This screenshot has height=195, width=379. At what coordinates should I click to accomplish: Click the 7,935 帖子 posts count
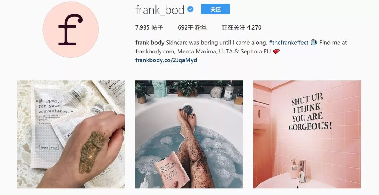(x=149, y=27)
